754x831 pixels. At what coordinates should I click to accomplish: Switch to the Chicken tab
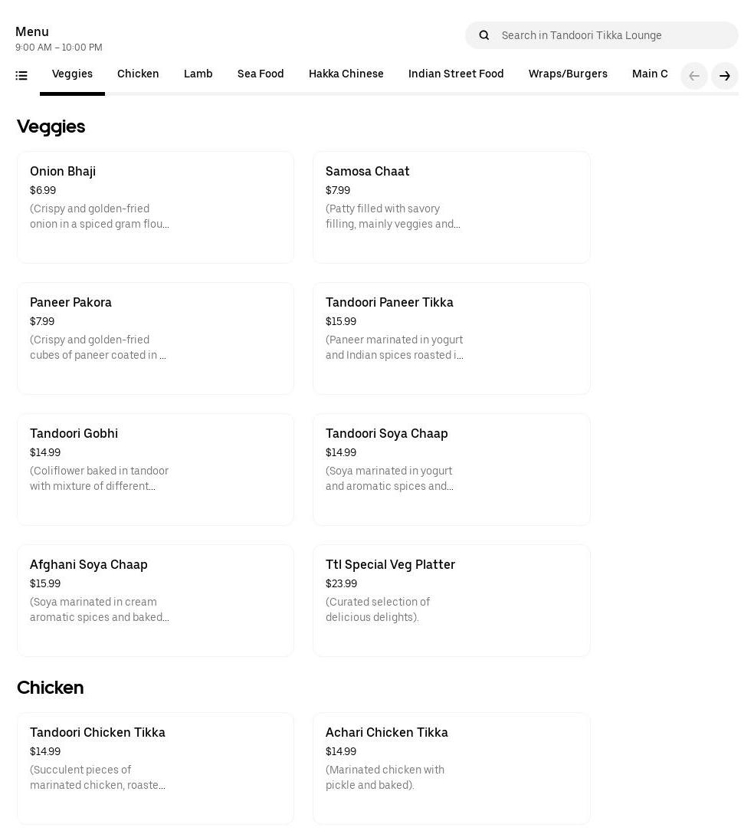click(x=138, y=74)
